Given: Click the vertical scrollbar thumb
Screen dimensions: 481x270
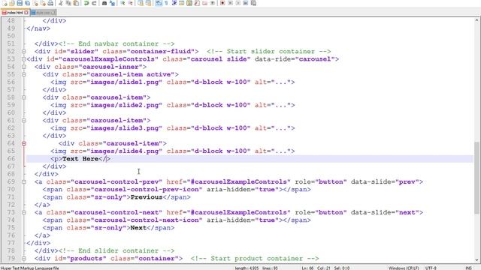Looking at the screenshot, I should click(x=476, y=178).
